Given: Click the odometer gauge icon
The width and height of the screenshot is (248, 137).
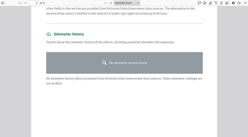Looking at the screenshot, I should [x=49, y=34].
